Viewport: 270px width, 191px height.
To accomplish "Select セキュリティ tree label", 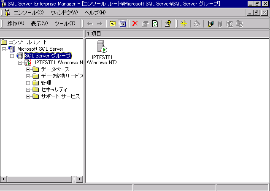I will pos(54,90).
